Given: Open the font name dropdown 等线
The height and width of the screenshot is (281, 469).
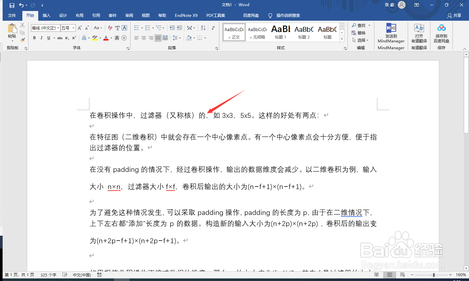Looking at the screenshot, I should coord(58,28).
